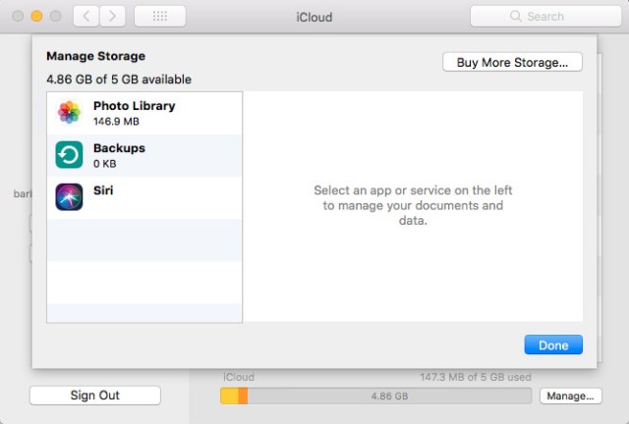Click the blue Done button
Viewport: 629px width, 424px height.
coord(553,345)
